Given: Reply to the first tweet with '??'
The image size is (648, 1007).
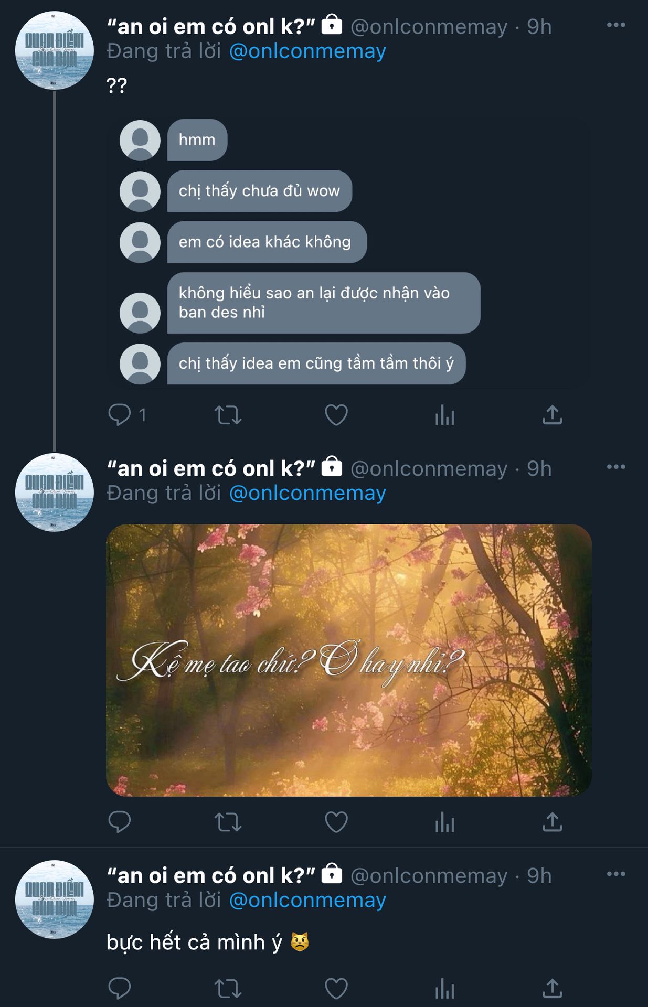Looking at the screenshot, I should 120,415.
